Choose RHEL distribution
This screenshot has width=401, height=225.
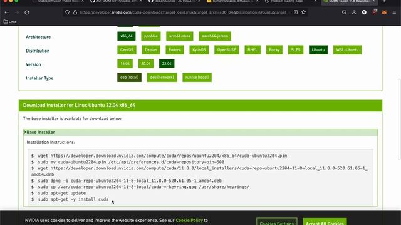[253, 50]
